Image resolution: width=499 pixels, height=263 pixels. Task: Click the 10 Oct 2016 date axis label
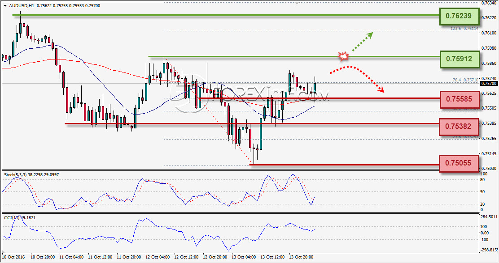point(13,257)
